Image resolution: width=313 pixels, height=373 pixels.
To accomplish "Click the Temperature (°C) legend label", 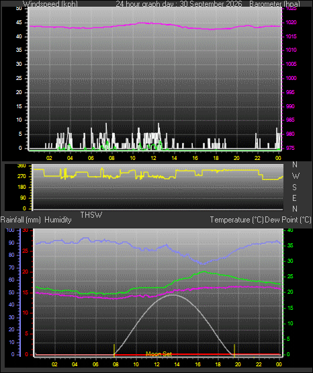I will (236, 220).
